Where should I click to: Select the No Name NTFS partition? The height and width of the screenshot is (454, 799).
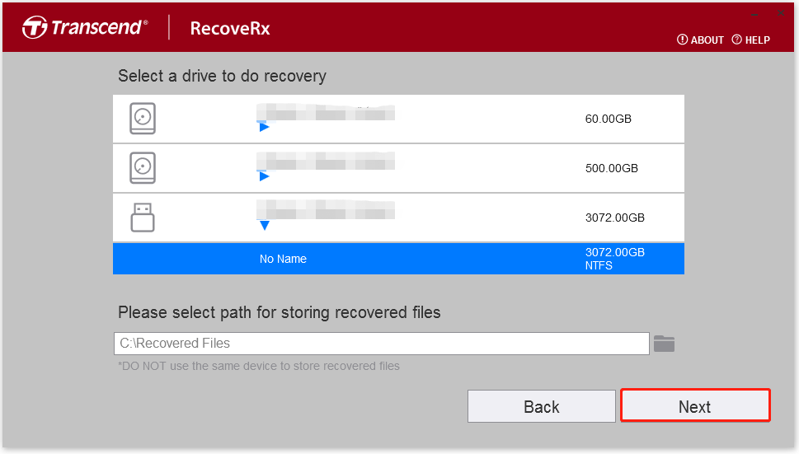398,259
